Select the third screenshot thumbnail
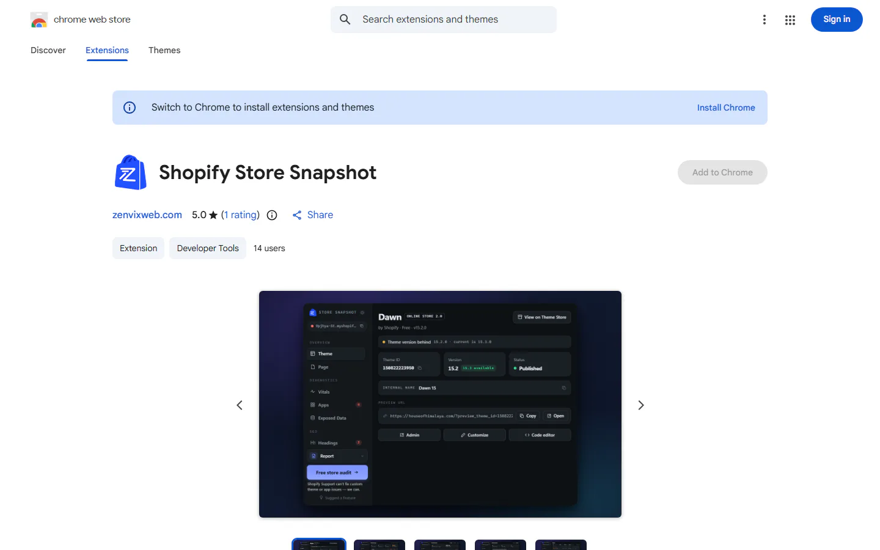Viewport: 880px width, 550px height. tap(440, 544)
